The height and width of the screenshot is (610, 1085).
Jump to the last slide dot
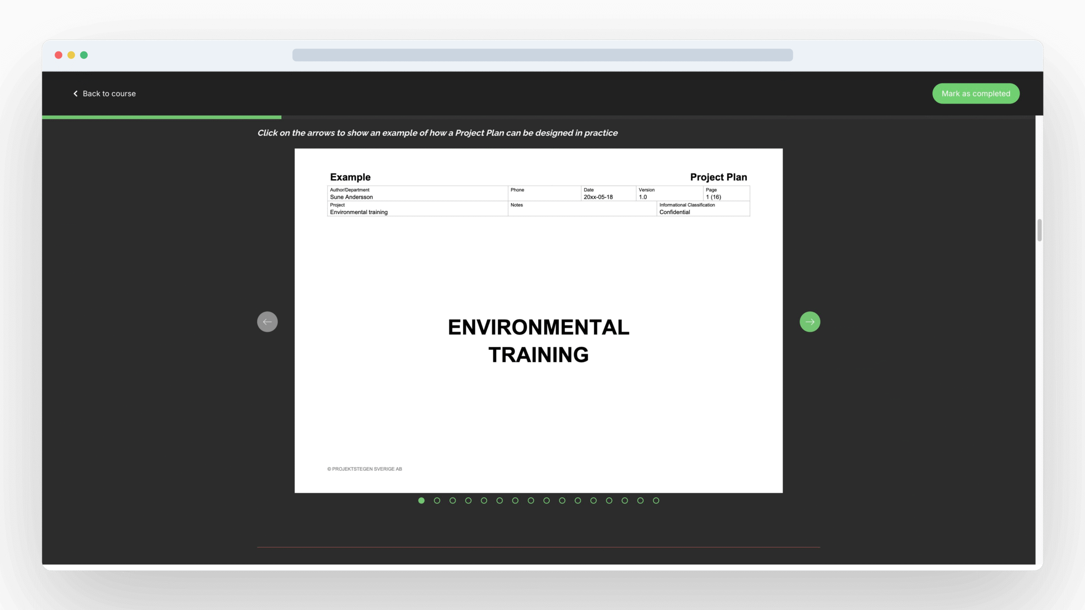coord(656,500)
